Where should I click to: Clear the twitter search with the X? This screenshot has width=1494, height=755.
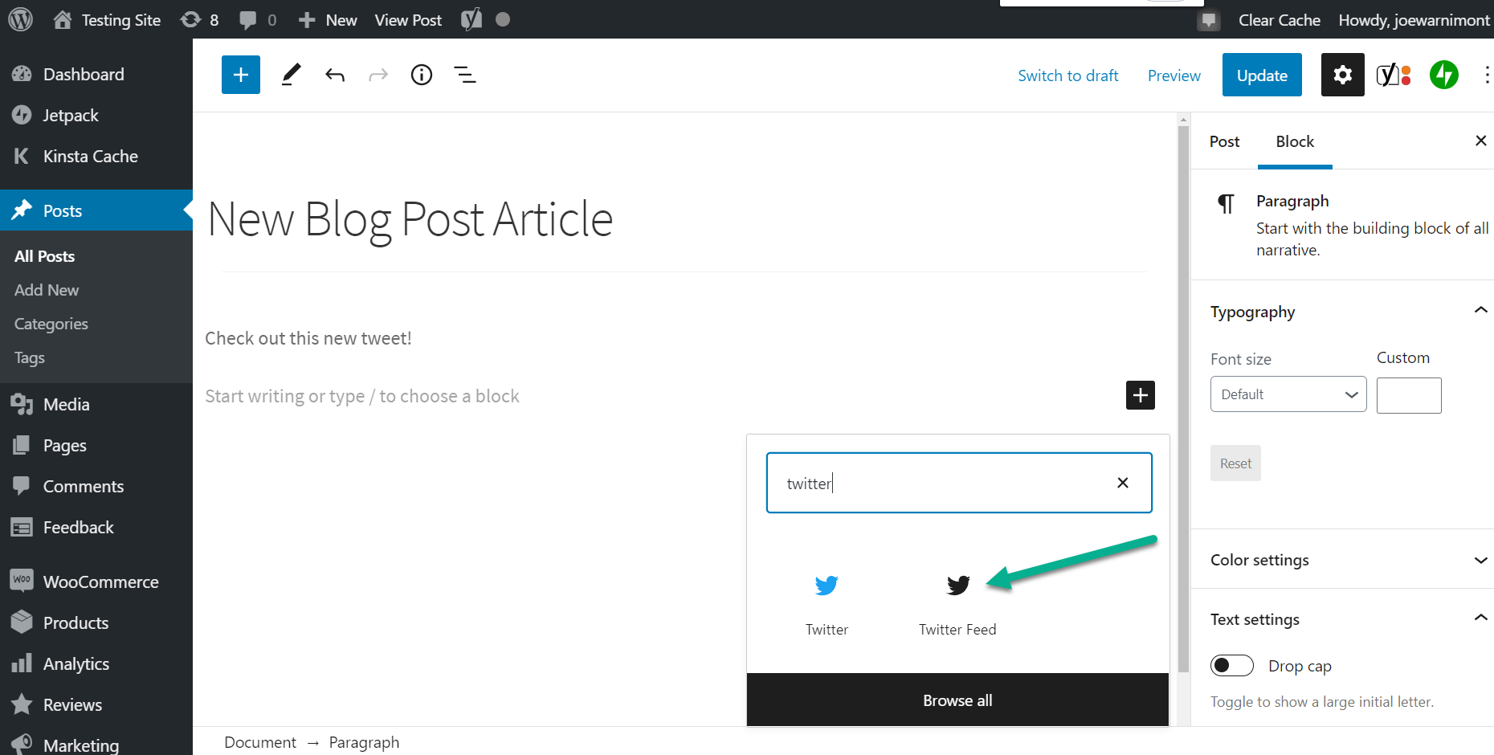coord(1122,483)
